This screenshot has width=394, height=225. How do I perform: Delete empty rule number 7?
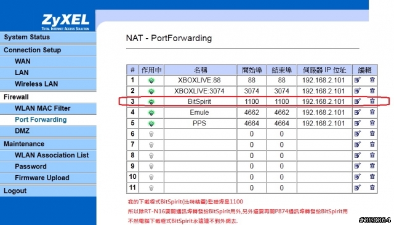point(372,144)
